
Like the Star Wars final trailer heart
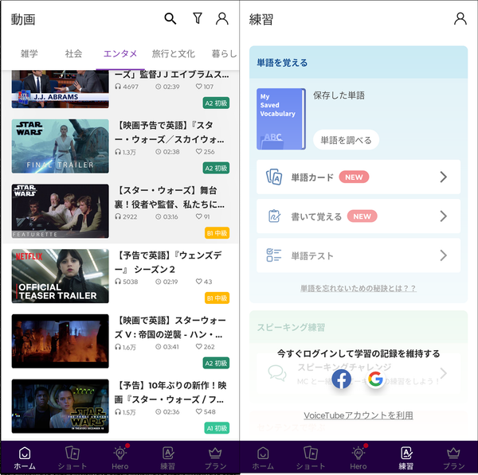point(198,151)
